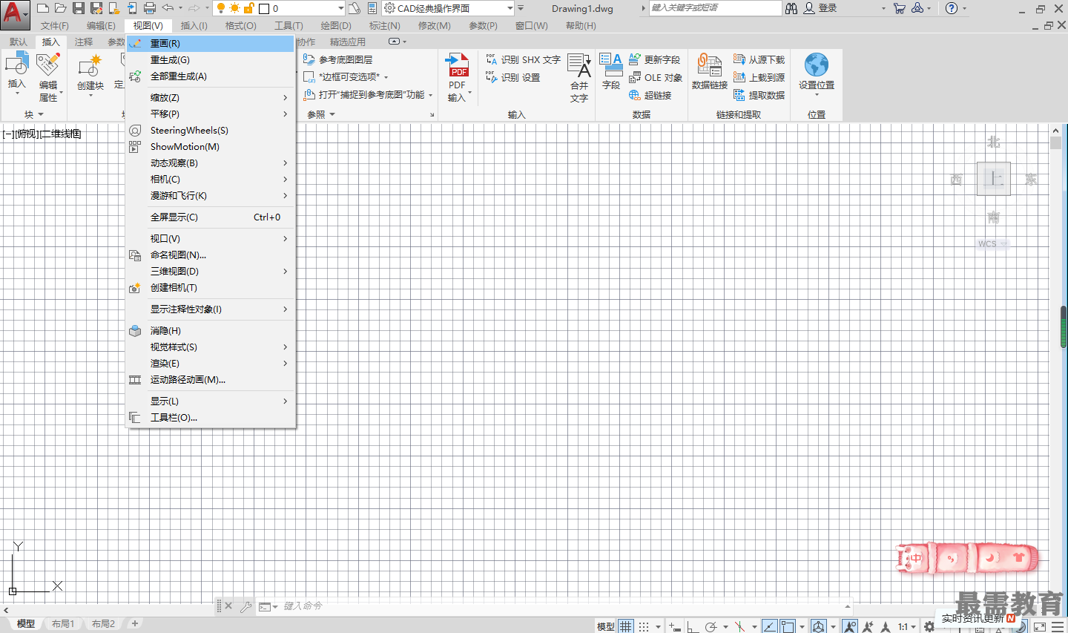The image size is (1068, 633).
Task: Click the Help question mark icon
Action: tap(952, 8)
